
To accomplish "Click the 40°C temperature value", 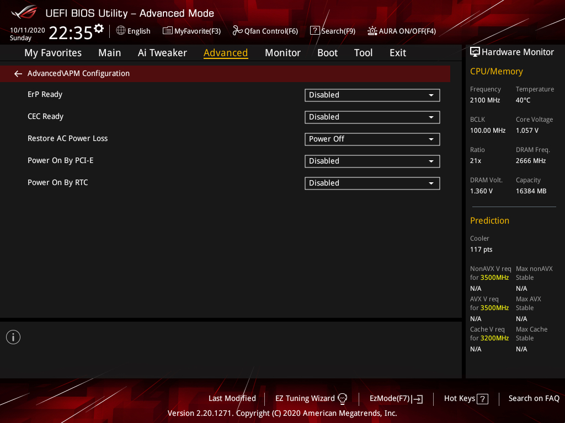I will (x=523, y=100).
